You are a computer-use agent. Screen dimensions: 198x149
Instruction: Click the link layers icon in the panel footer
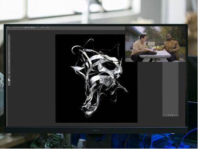pos(165,115)
